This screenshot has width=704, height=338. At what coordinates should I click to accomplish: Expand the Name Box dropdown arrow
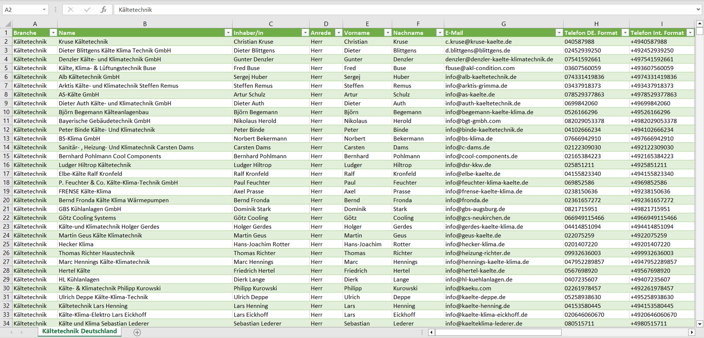[44, 10]
